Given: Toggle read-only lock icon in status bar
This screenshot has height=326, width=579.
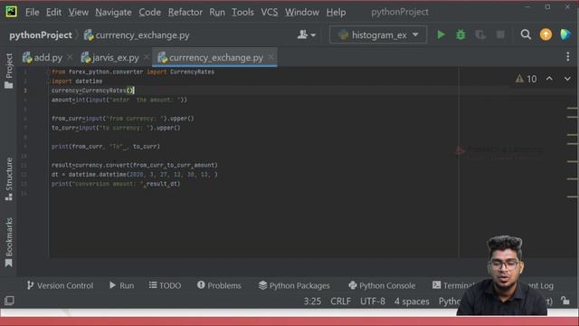Looking at the screenshot, I should click(565, 301).
